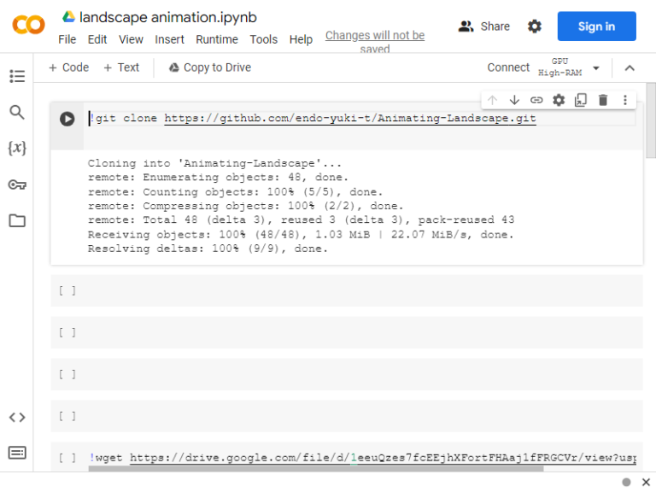Open more cell actions menu
Screen dimensions: 656x492
pos(625,100)
